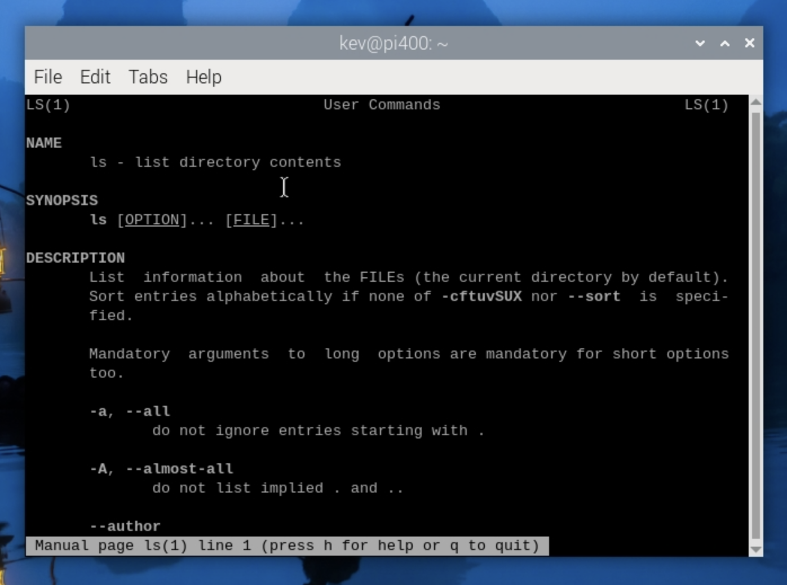Click the highlighted status line at the bottom
This screenshot has height=585, width=787.
tap(286, 545)
